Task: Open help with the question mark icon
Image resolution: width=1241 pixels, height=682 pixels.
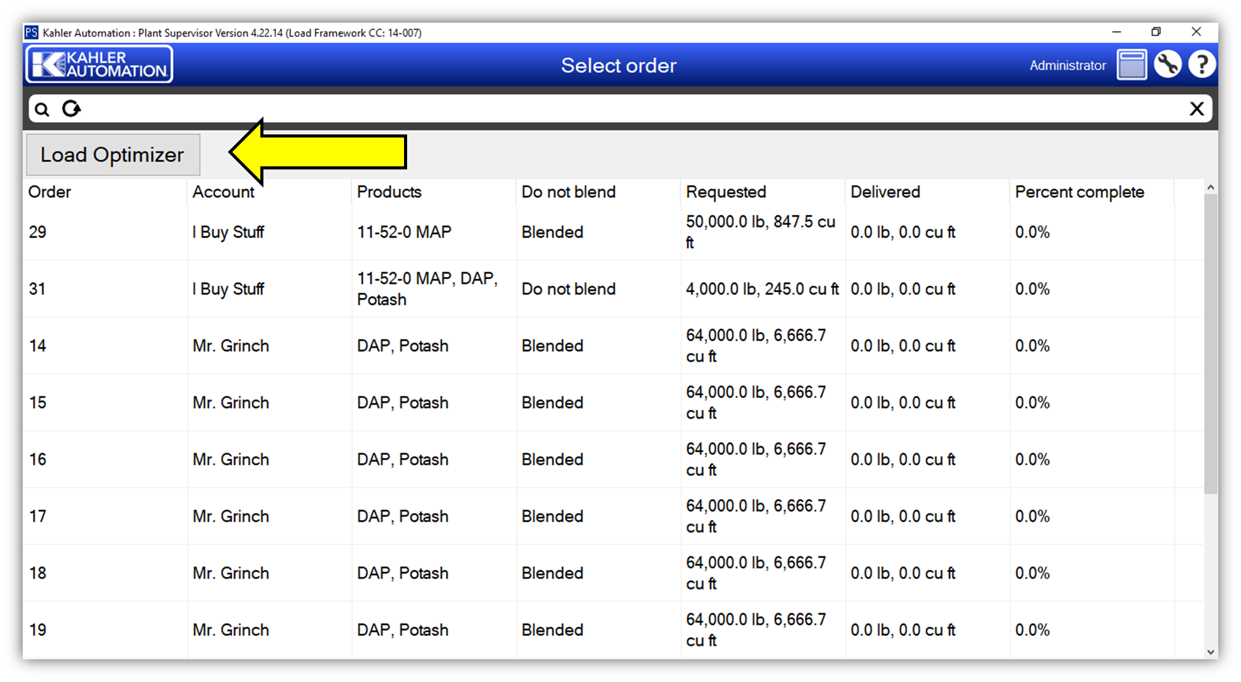Action: [1202, 64]
